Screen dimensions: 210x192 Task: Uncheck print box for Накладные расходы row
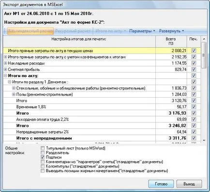194,63
